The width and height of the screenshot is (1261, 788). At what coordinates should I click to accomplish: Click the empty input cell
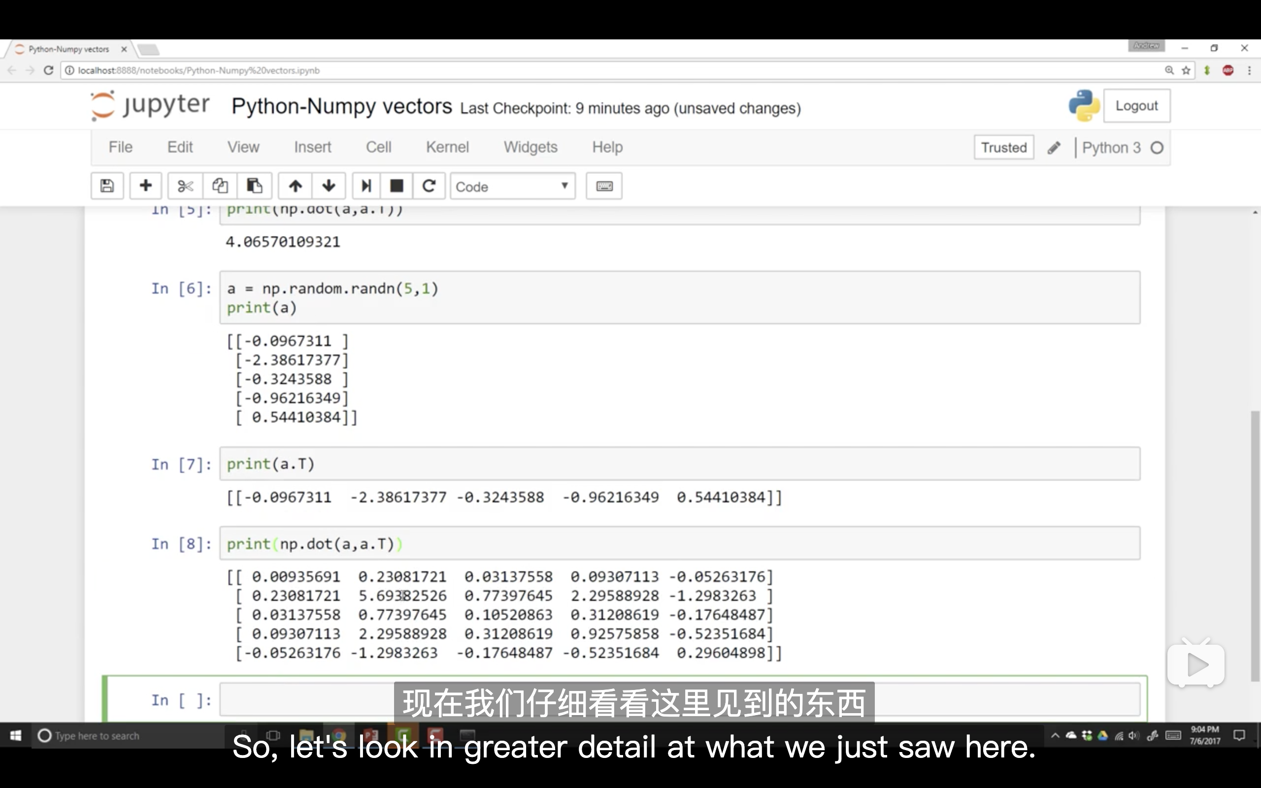307,699
